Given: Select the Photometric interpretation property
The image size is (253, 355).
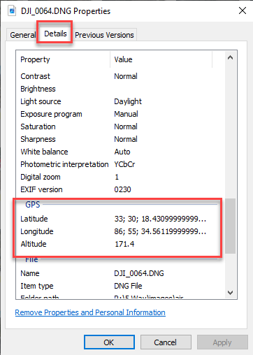Looking at the screenshot, I should coord(64,164).
